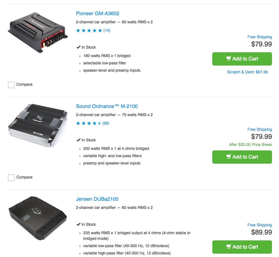Screen dimensions: 279x257
Task: Open the Jensen DUBa2100 product link
Action: pos(97,199)
